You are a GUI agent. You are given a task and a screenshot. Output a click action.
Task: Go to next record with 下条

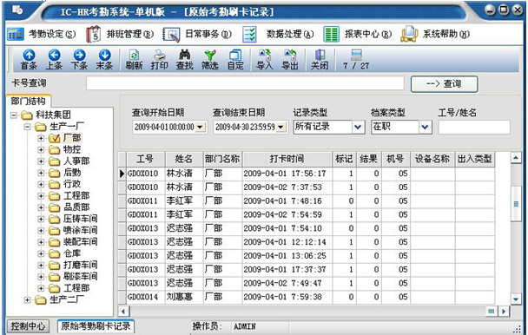[x=80, y=60]
